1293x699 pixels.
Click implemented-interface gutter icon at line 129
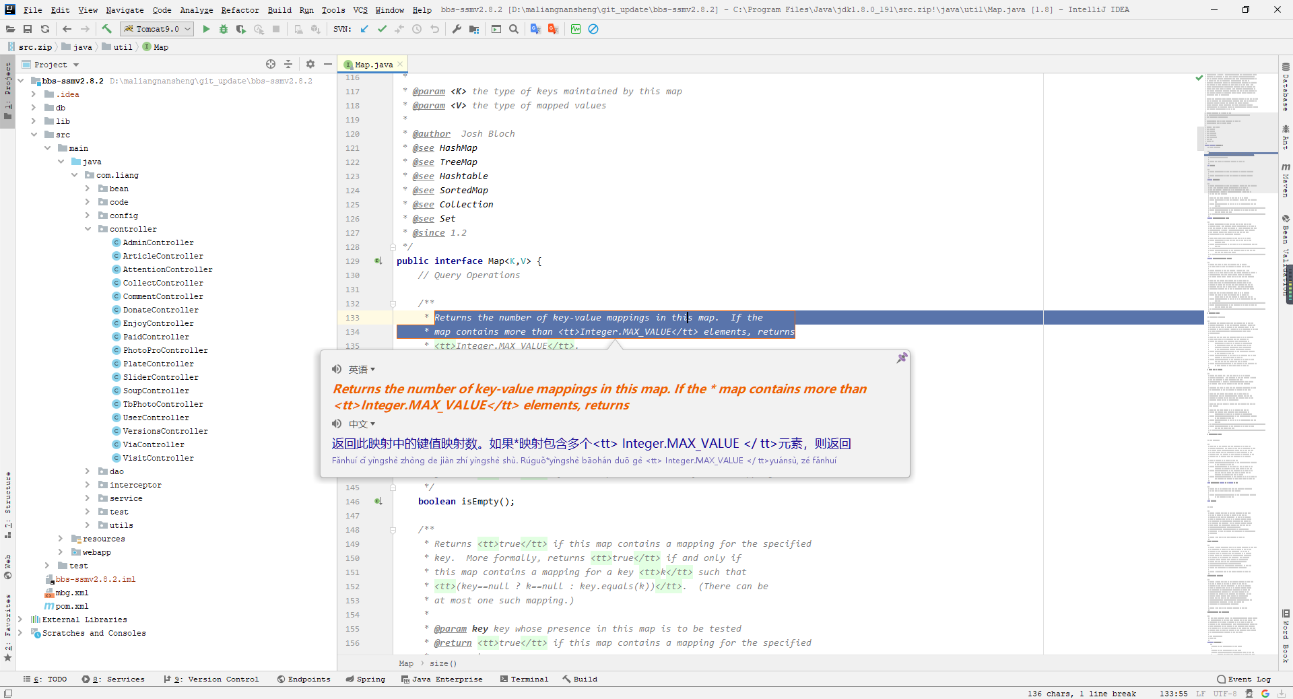pyautogui.click(x=378, y=261)
